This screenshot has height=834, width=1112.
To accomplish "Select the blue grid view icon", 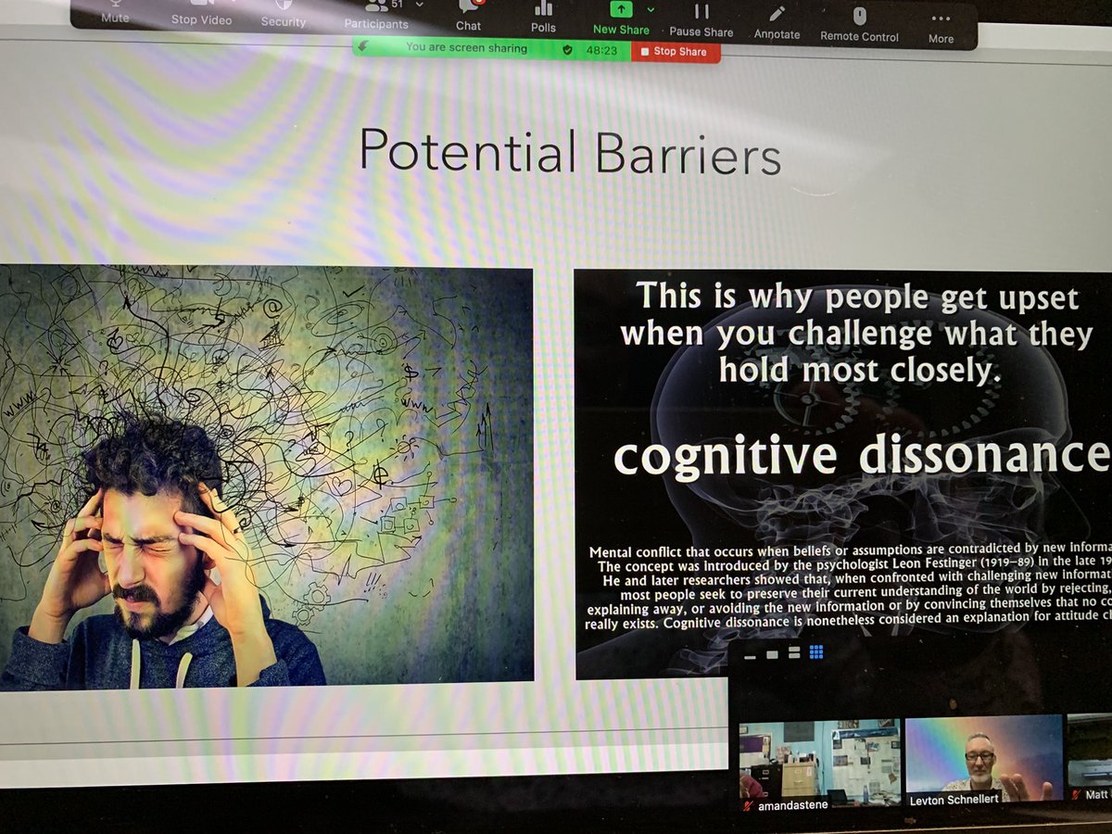I will click(x=816, y=652).
